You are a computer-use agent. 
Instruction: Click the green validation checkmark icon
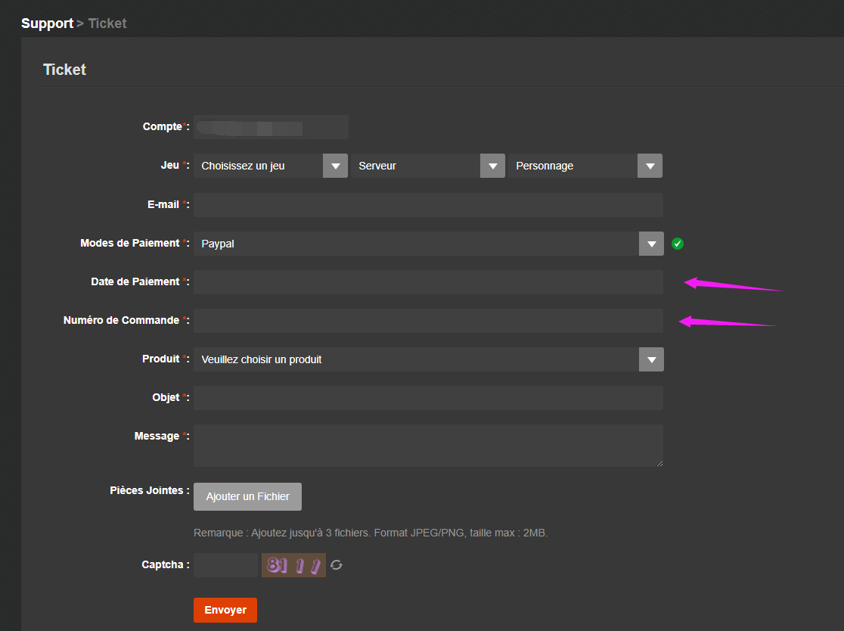click(678, 244)
